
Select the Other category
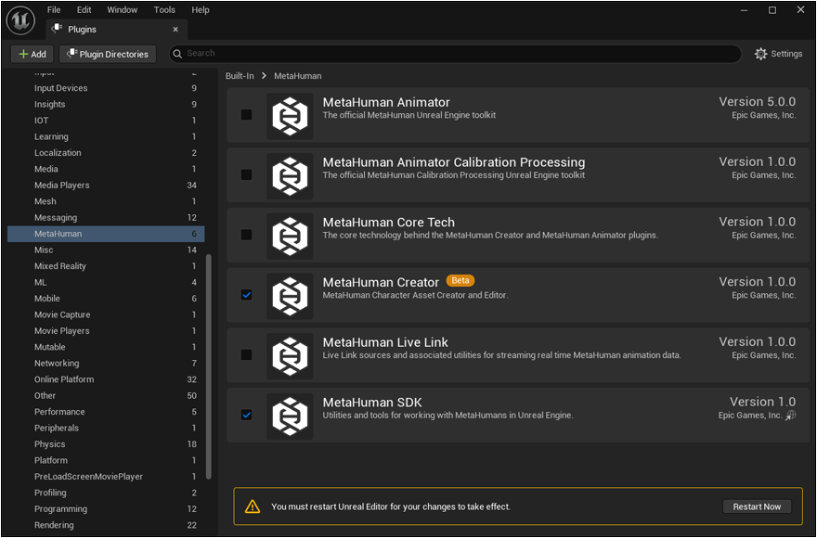pyautogui.click(x=106, y=395)
